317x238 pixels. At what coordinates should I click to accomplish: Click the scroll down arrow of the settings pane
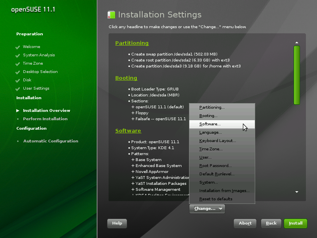pyautogui.click(x=296, y=192)
